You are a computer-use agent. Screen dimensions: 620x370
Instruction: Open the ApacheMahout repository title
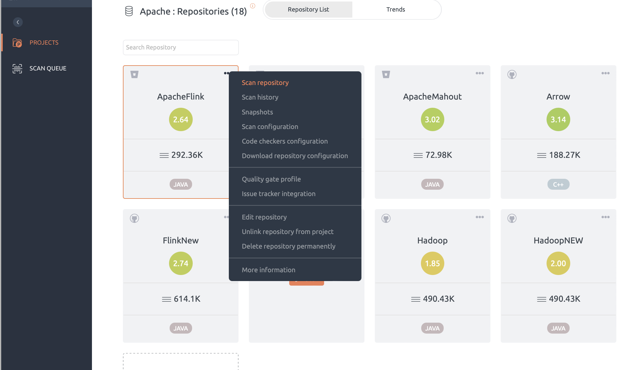(432, 97)
